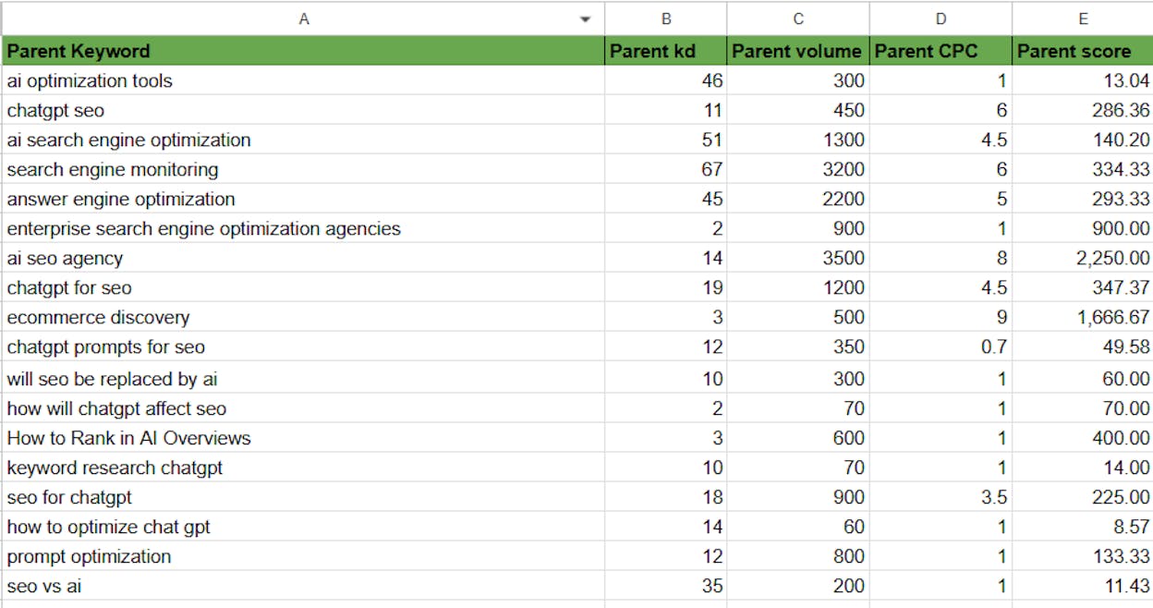
Task: Select 'will seo be replaced by ai' cell
Action: [303, 378]
